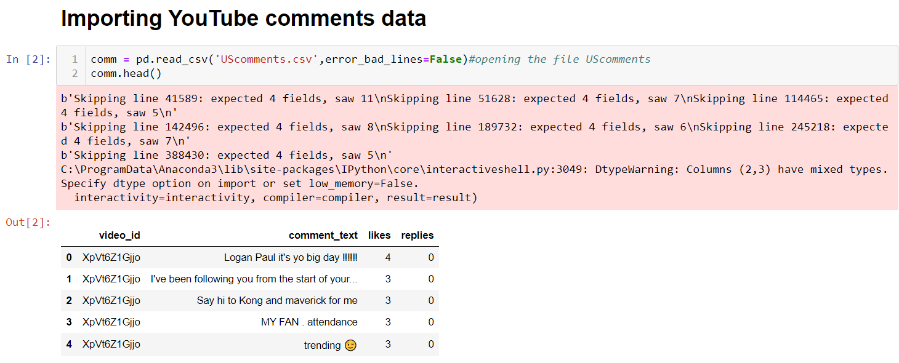
Task: Click line number 1 in code gutter
Action: (x=75, y=59)
